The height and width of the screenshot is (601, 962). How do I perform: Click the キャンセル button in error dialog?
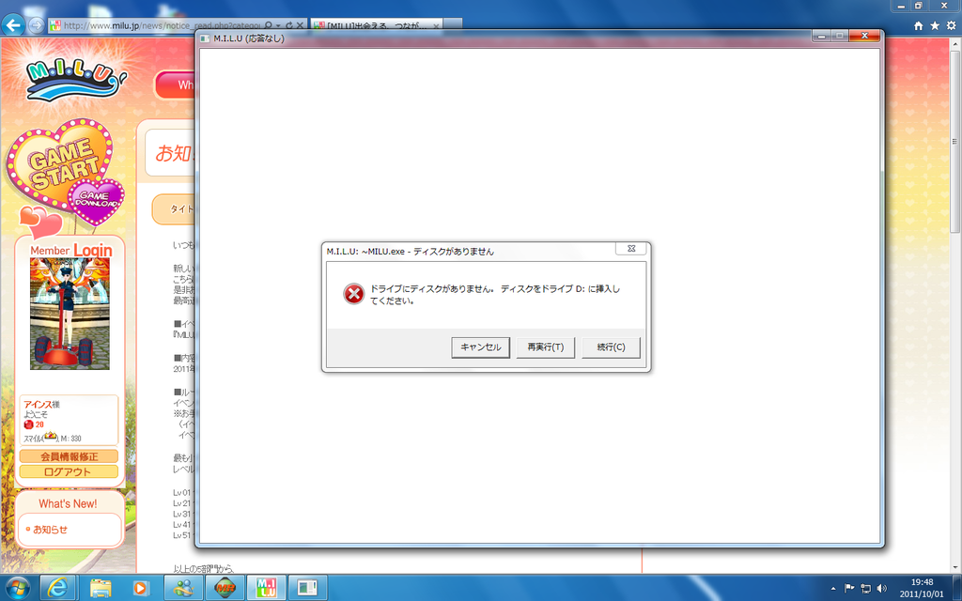[x=480, y=347]
